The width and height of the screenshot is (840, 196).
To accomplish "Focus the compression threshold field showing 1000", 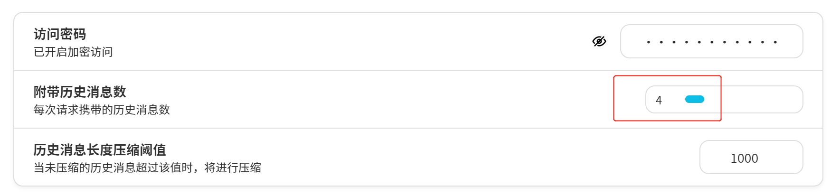I will pos(751,157).
